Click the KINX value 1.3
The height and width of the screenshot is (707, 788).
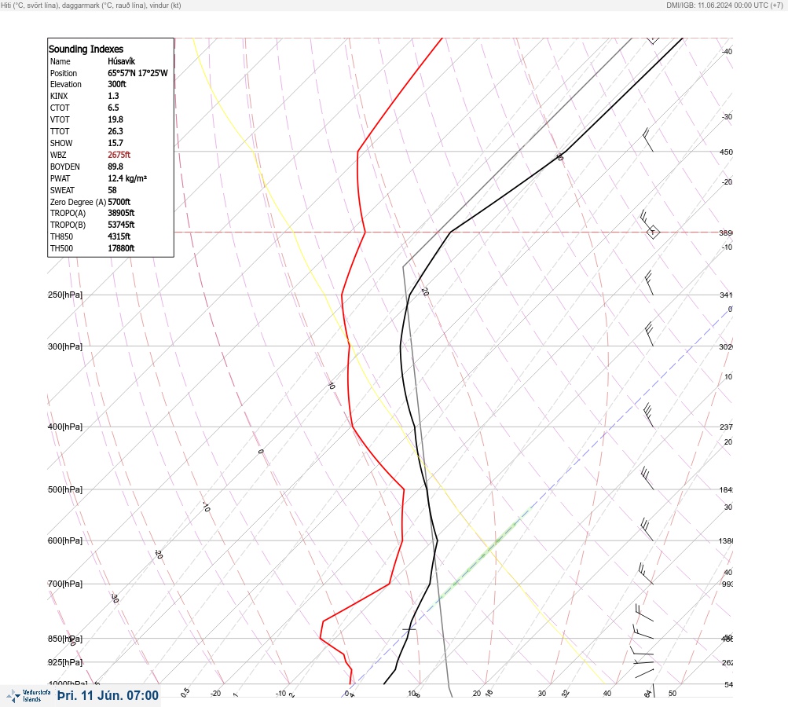[113, 96]
